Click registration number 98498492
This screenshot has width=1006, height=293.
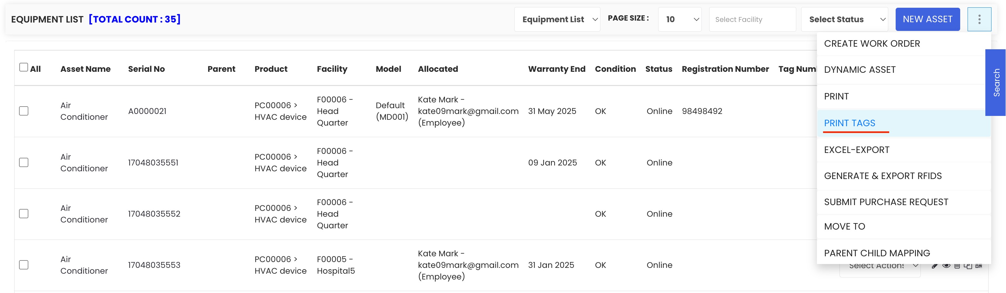pos(702,111)
